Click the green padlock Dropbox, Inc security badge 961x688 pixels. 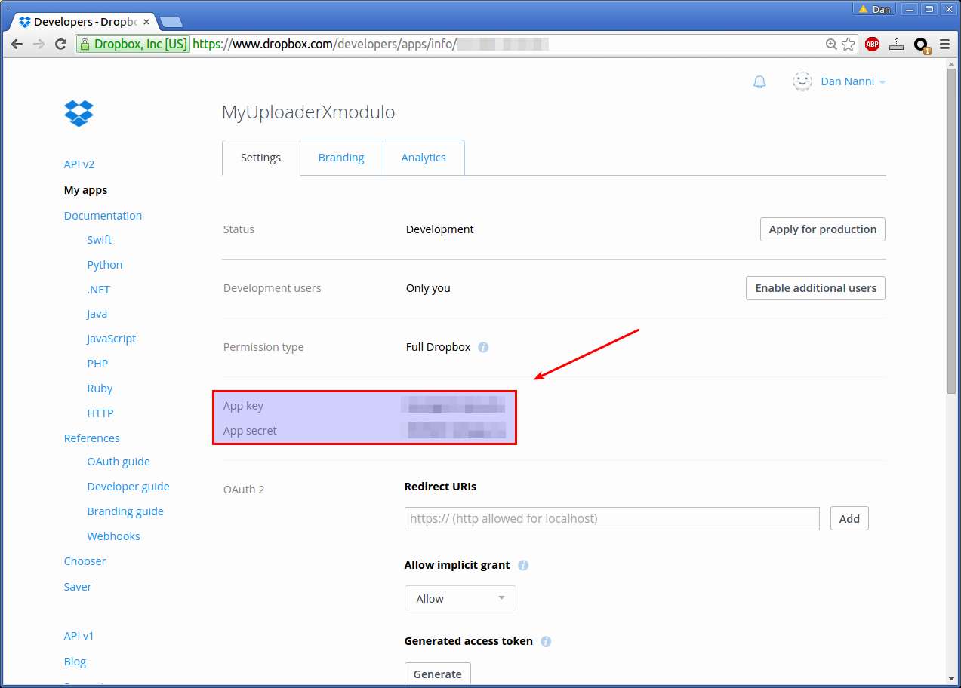tap(133, 45)
